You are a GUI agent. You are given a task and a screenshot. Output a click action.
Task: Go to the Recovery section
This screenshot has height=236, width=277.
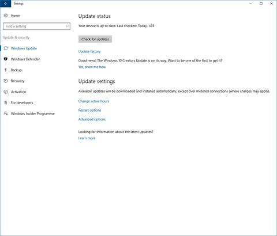[x=17, y=81]
